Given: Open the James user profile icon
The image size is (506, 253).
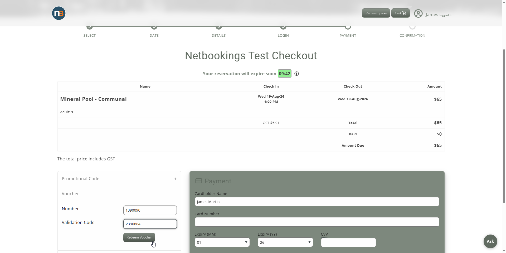Looking at the screenshot, I should click(418, 13).
